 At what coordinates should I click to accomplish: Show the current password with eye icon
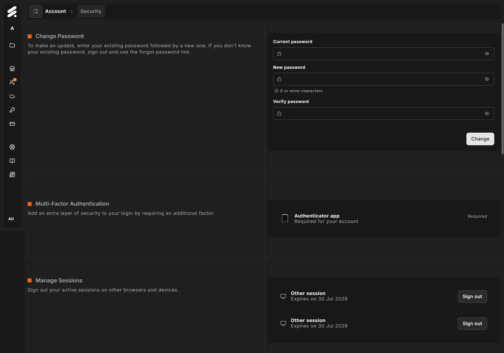487,54
